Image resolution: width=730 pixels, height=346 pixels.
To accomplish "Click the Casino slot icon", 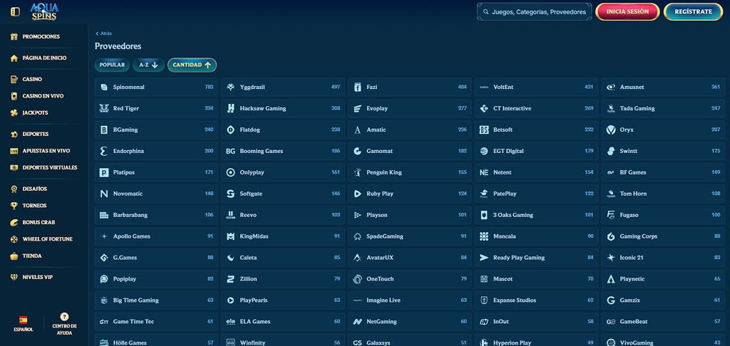I will [x=14, y=80].
